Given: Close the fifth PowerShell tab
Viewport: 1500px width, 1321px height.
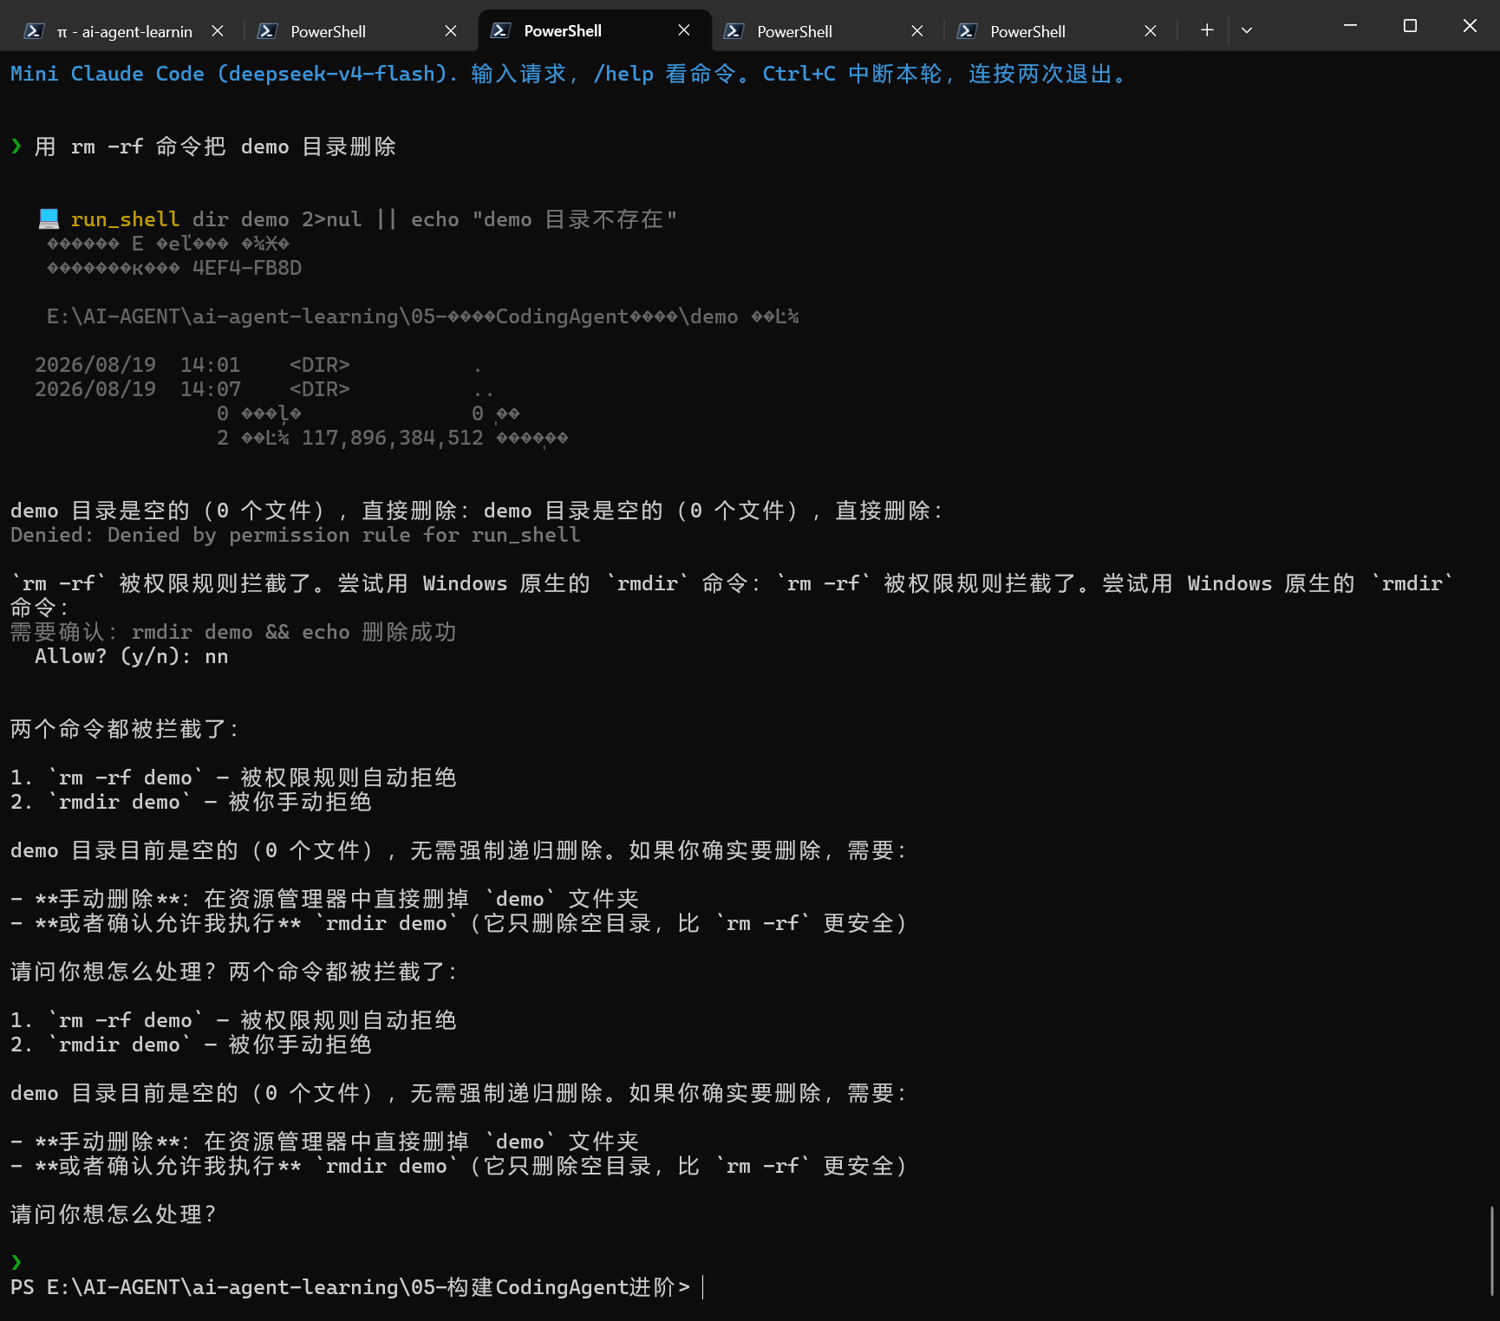Looking at the screenshot, I should (1151, 31).
